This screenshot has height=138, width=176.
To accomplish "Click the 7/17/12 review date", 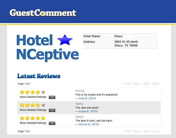I will (80, 91).
